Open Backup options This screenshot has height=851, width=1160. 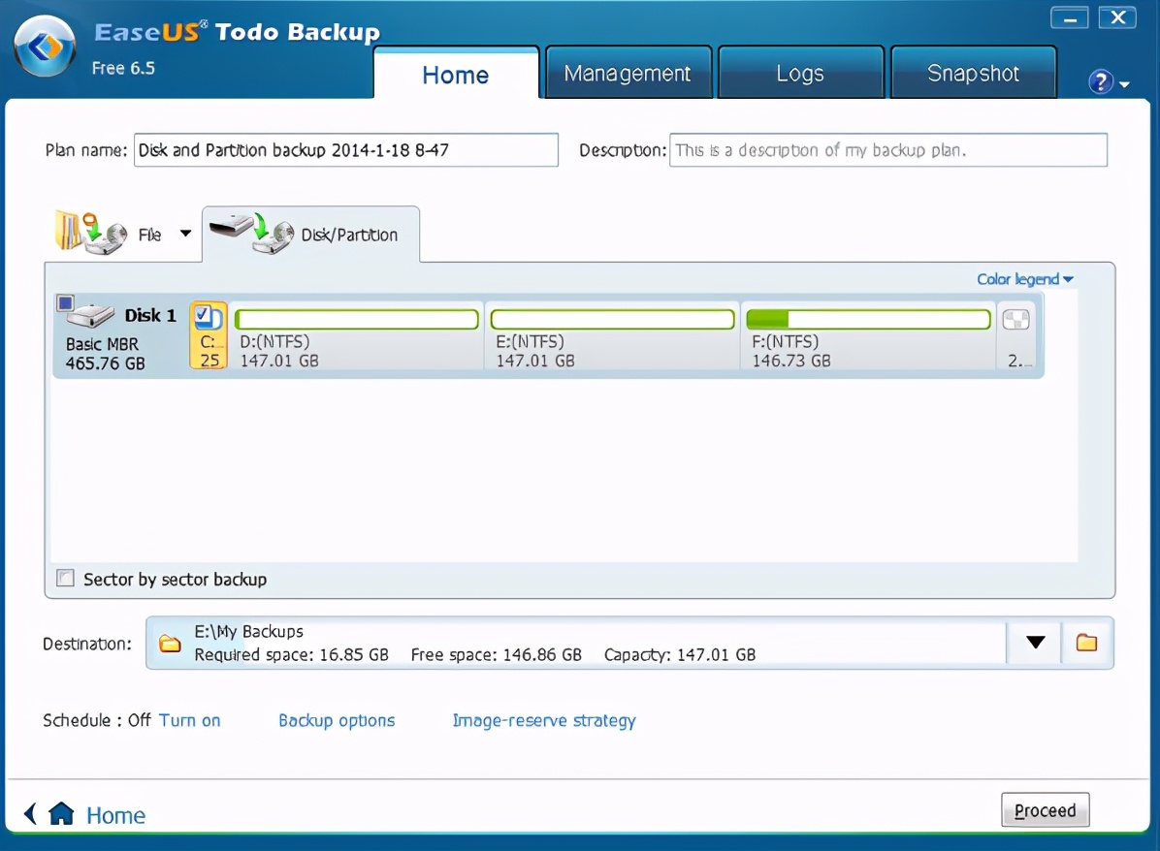337,720
